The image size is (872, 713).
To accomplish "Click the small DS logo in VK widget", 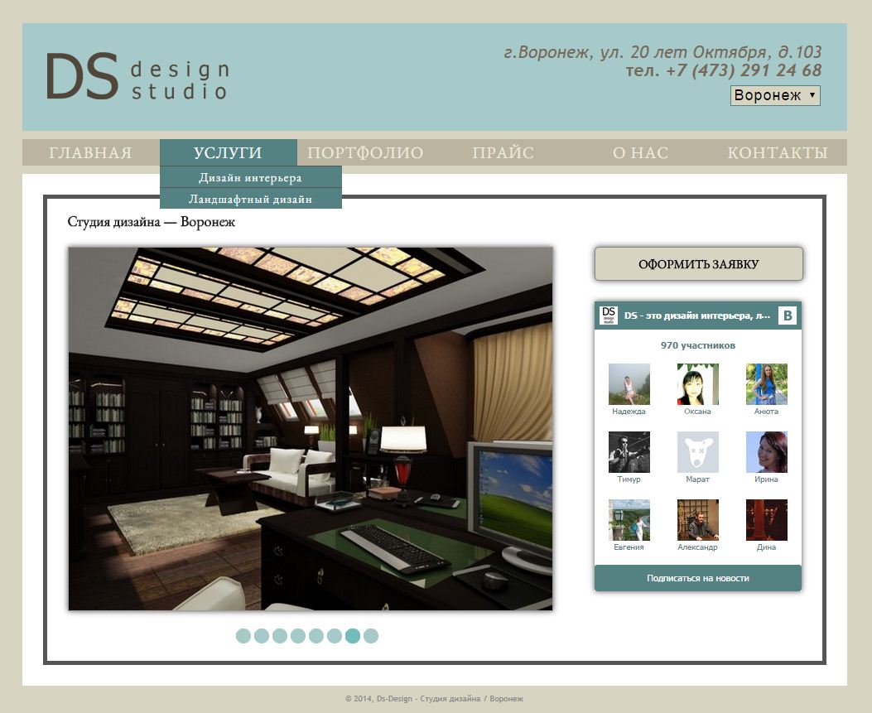I will 609,316.
